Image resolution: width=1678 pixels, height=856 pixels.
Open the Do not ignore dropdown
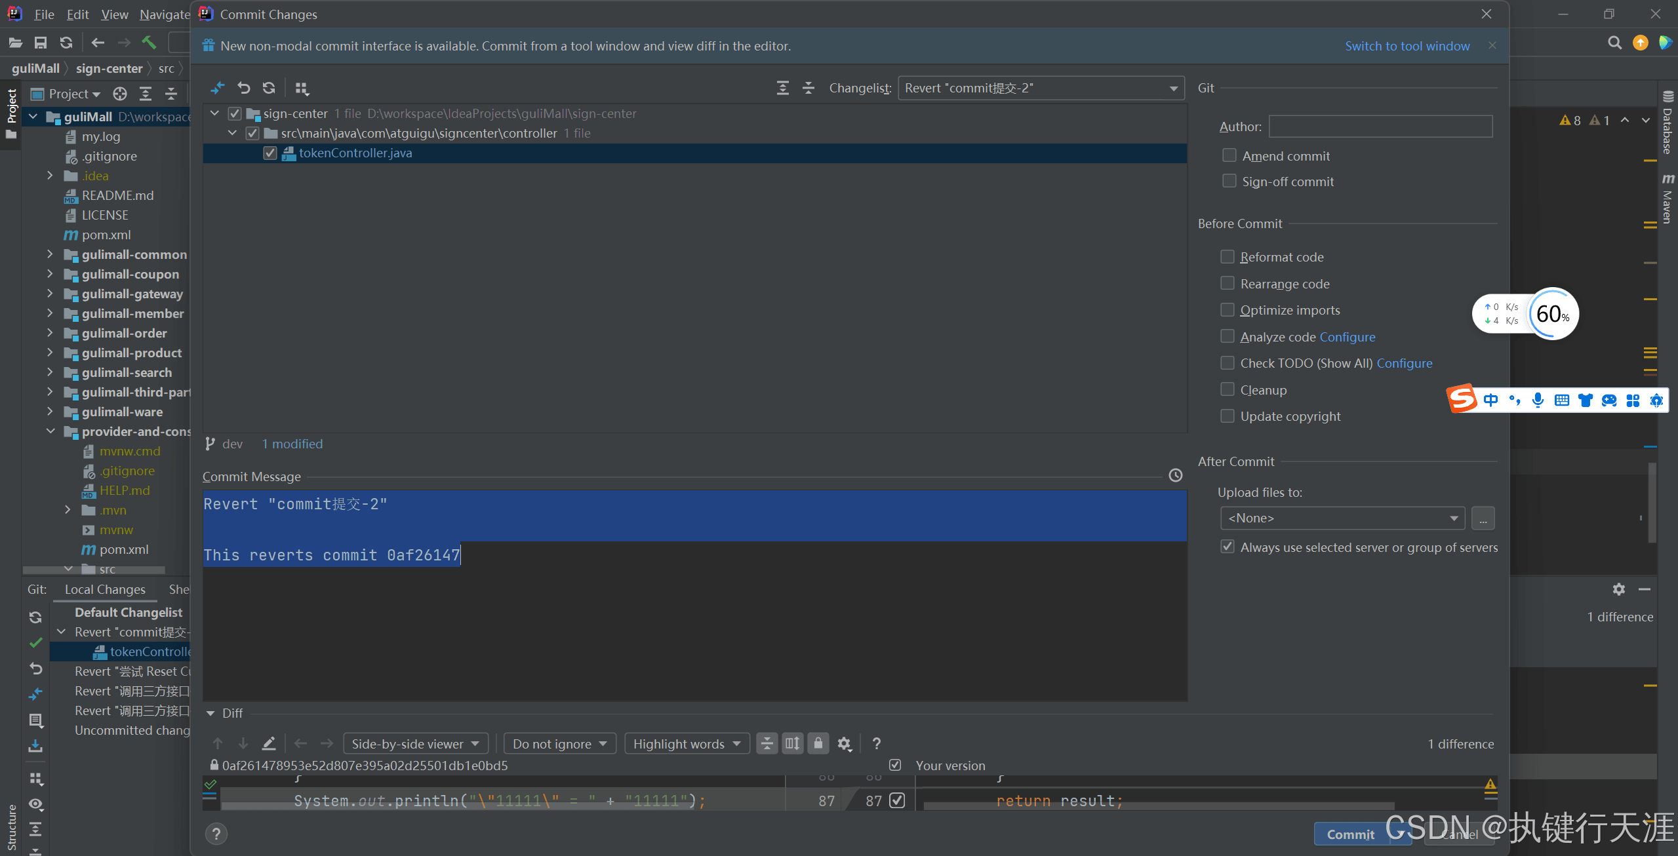[x=560, y=743]
